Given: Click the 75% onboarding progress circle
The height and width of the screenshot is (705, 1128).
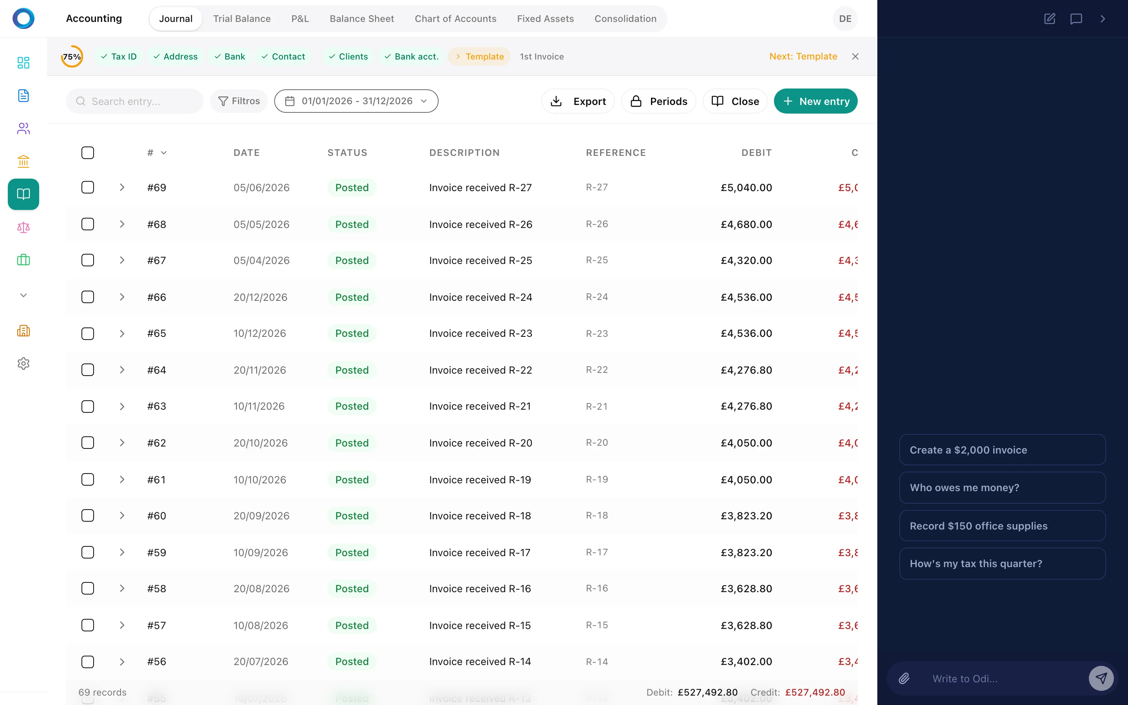Looking at the screenshot, I should point(71,56).
